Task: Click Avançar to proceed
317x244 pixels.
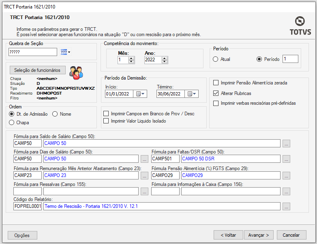Action: 259,235
